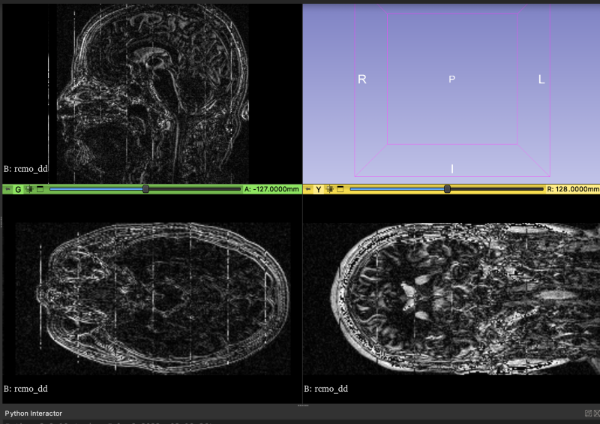Fit green slice to window using crosshair icon

(x=29, y=189)
